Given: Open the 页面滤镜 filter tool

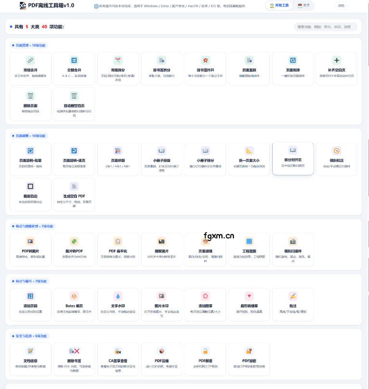Looking at the screenshot, I should pos(205,250).
